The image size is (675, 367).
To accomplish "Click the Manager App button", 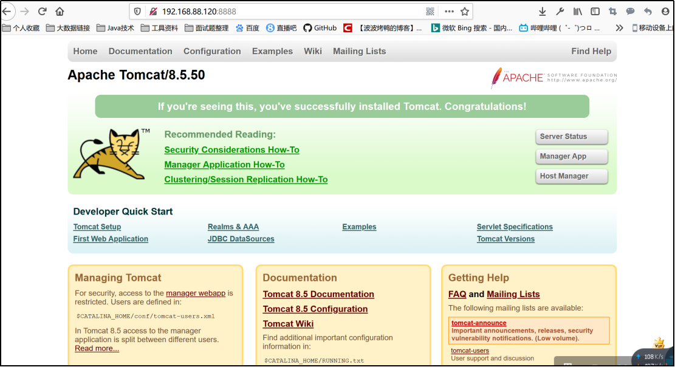I will (x=572, y=156).
